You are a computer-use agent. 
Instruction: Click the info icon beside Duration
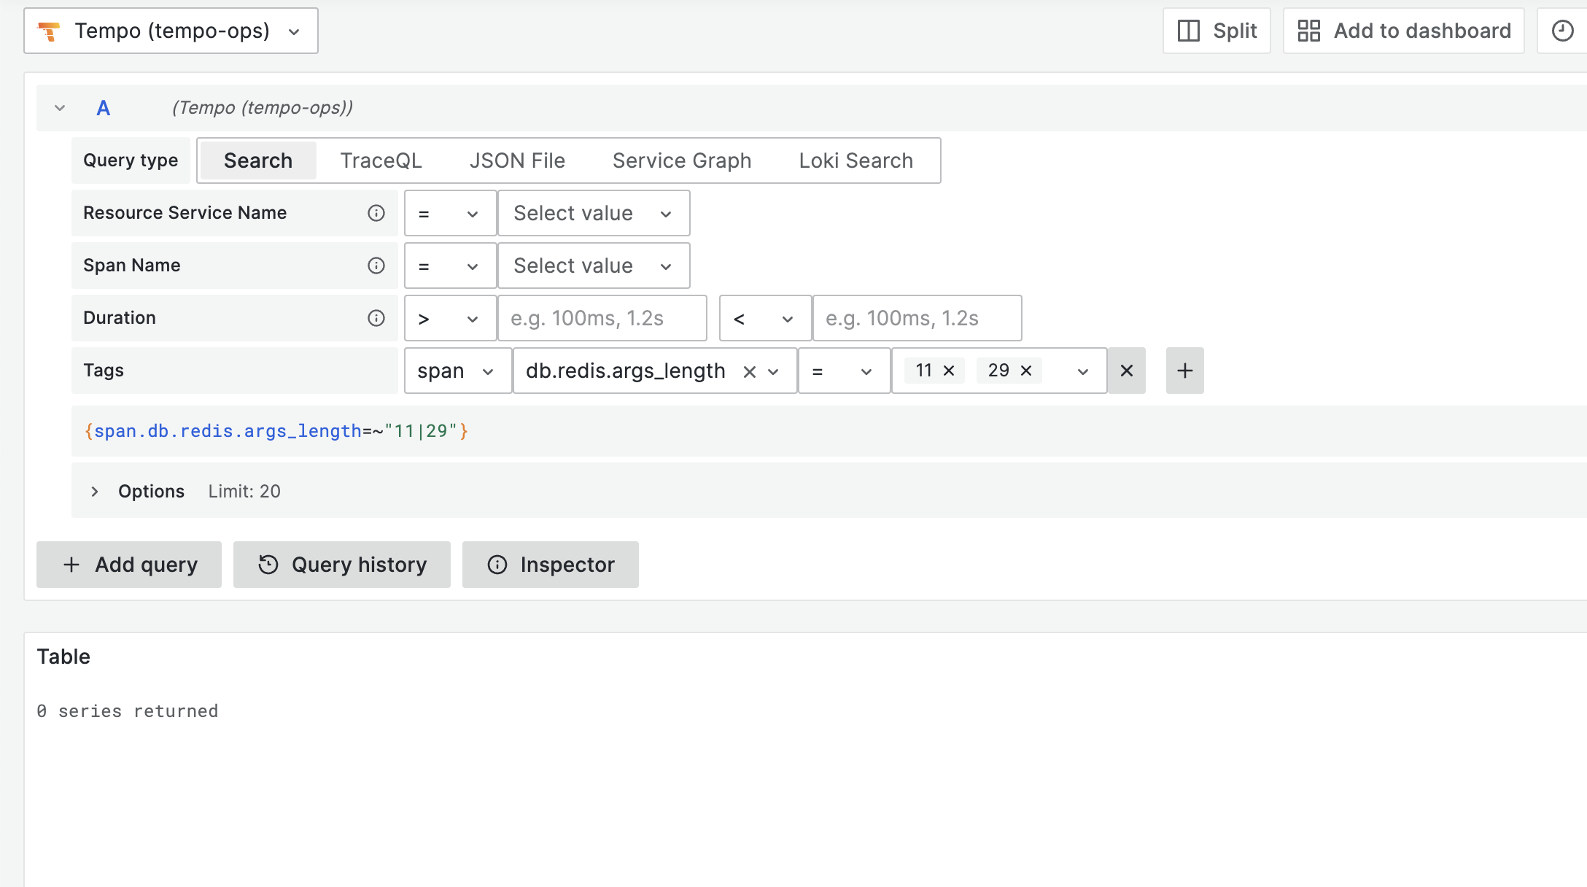click(x=376, y=318)
